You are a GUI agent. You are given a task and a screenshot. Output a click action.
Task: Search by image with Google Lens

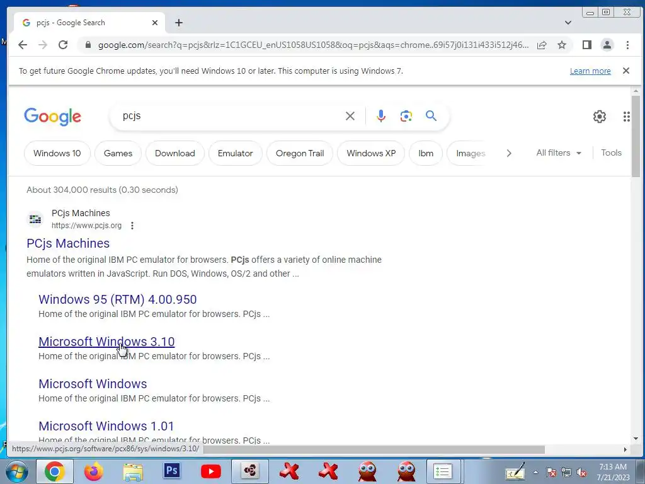[x=406, y=116]
